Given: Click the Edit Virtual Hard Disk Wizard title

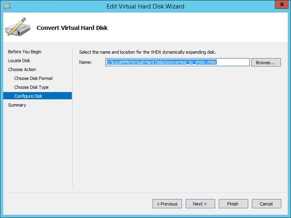Looking at the screenshot, I should pos(145,6).
